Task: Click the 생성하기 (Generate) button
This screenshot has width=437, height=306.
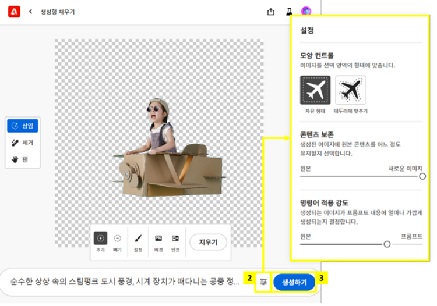Action: [x=294, y=282]
